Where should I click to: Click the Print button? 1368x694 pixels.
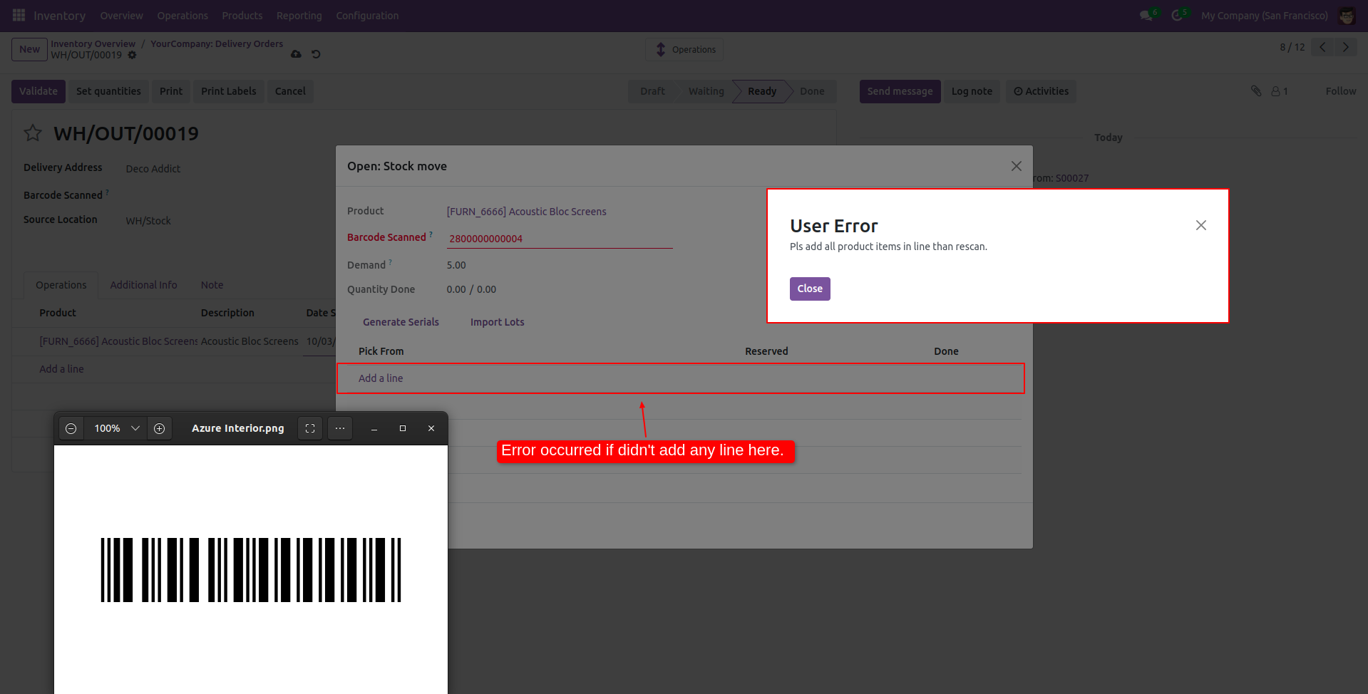[x=171, y=91]
